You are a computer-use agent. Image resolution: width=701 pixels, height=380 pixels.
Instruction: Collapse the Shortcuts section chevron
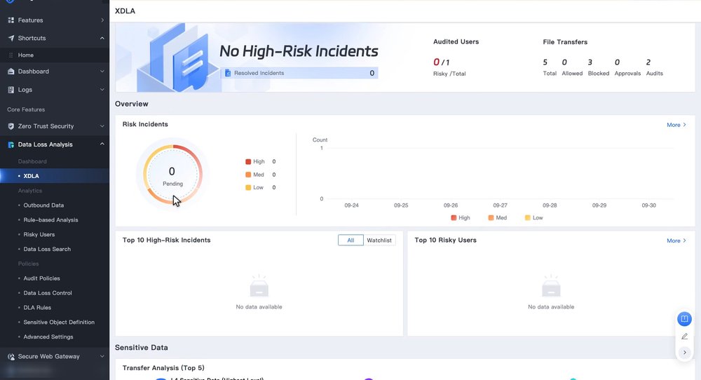click(102, 38)
